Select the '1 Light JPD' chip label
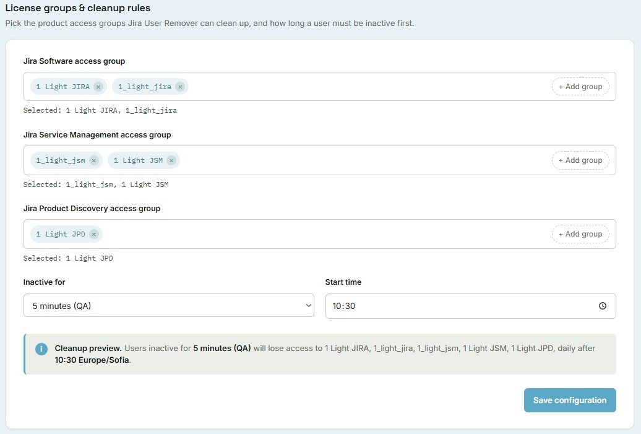This screenshot has height=434, width=641. click(61, 234)
